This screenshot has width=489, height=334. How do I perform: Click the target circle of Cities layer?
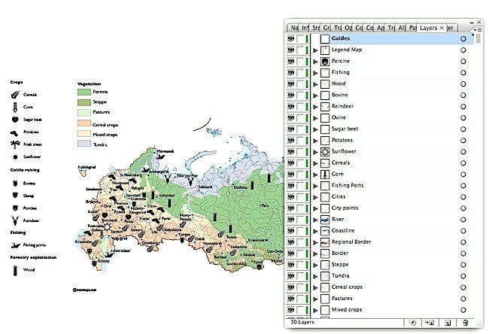[x=463, y=197]
